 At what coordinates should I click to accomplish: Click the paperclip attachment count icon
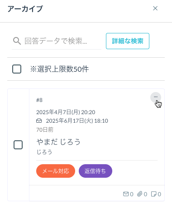[140, 194]
